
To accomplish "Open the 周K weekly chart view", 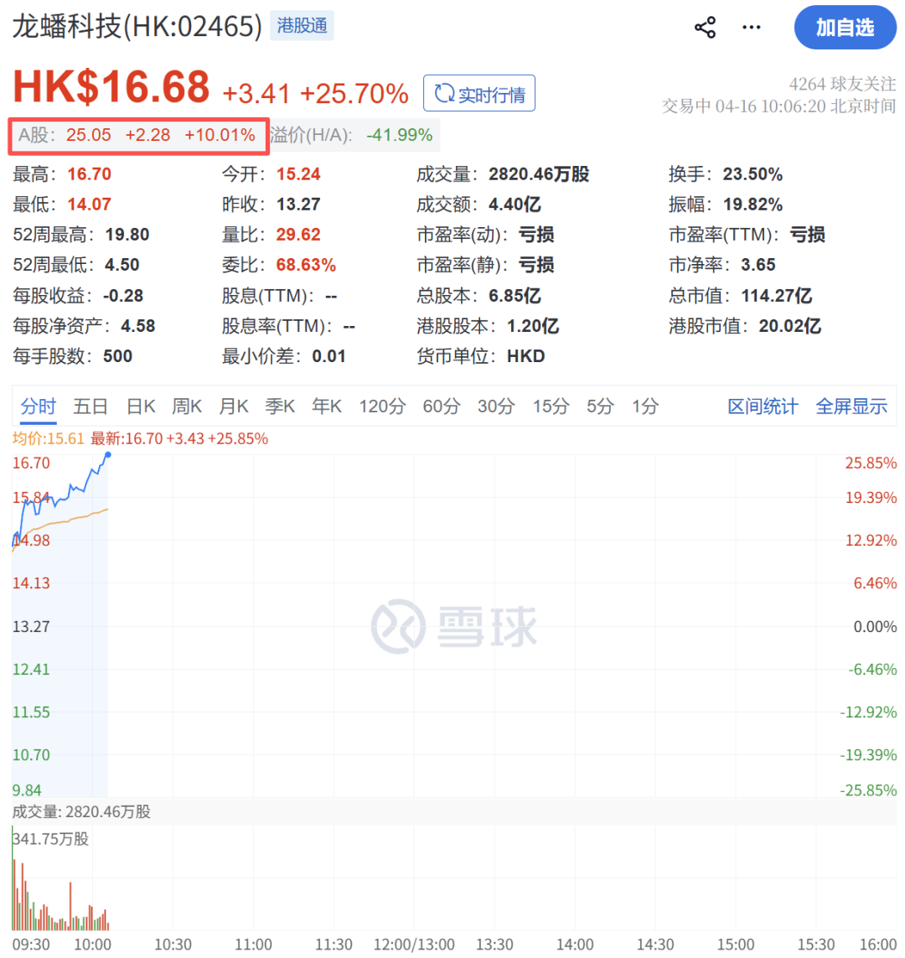I will pyautogui.click(x=187, y=406).
